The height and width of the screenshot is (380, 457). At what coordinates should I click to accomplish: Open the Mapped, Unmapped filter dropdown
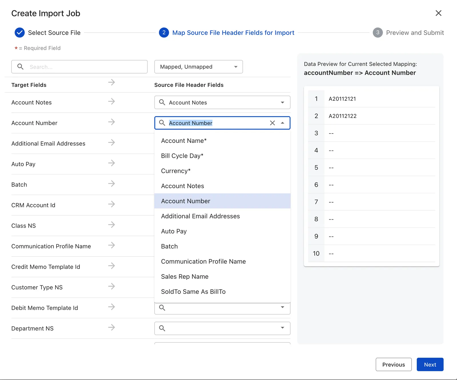coord(199,67)
